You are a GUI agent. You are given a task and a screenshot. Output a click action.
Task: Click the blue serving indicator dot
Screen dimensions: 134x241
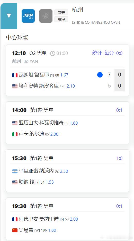[100, 75]
